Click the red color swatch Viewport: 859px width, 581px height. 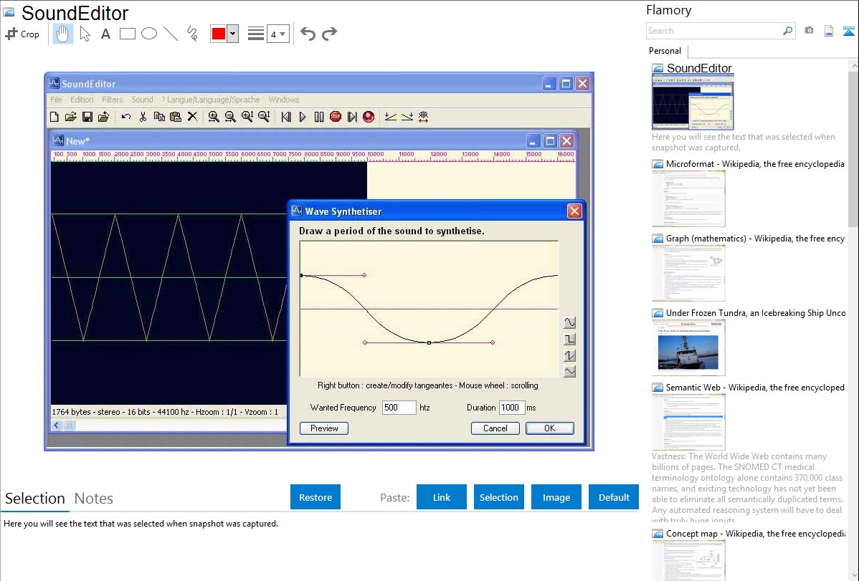coord(219,34)
